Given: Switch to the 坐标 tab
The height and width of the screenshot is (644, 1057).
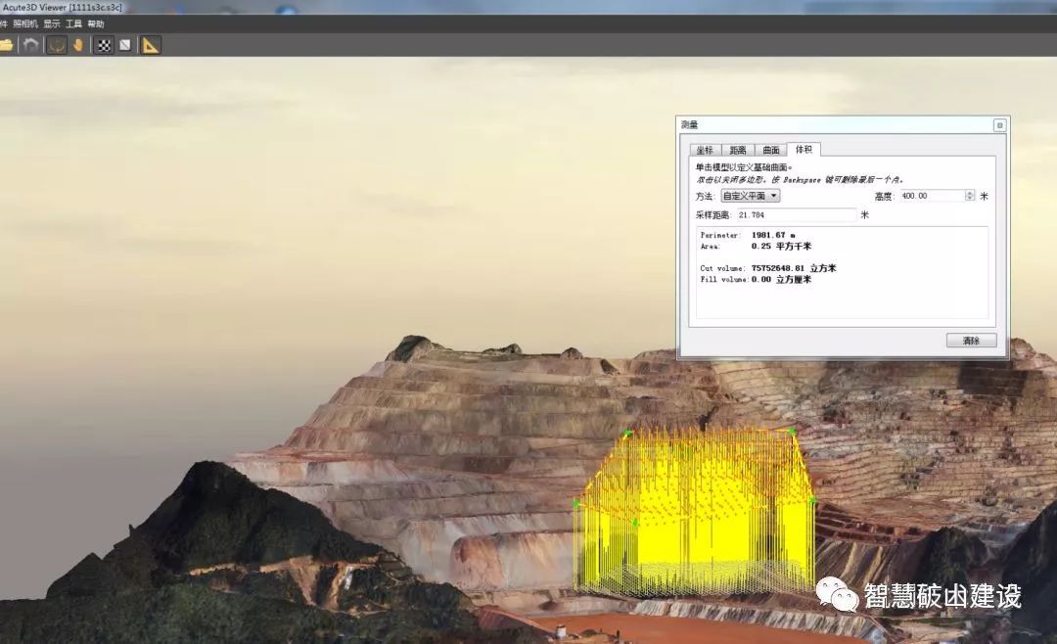Looking at the screenshot, I should coord(705,150).
